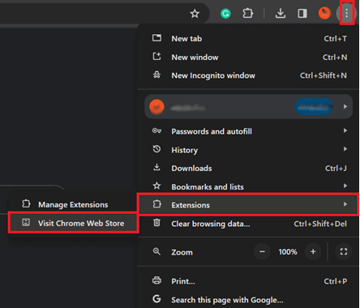Click the Chrome Web Store icon
The height and width of the screenshot is (308, 360).
point(26,222)
